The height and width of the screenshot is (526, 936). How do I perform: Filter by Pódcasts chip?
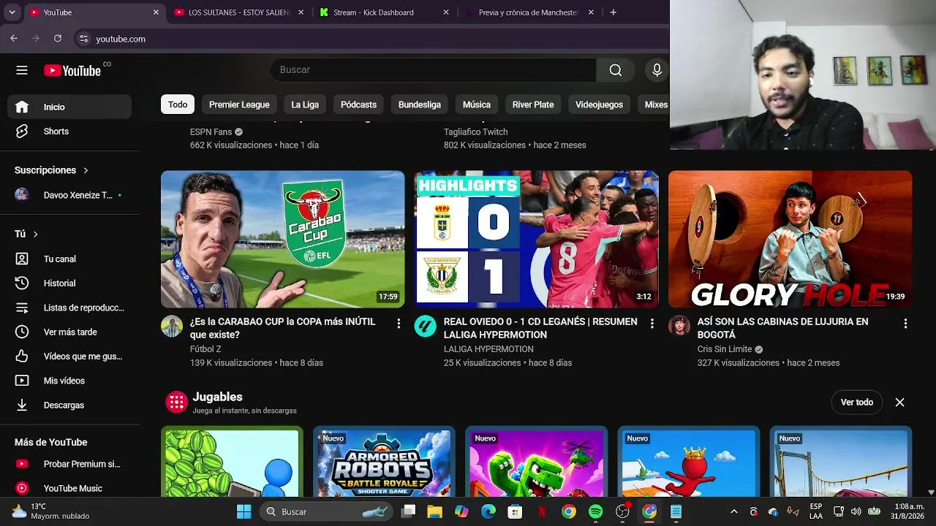point(358,104)
